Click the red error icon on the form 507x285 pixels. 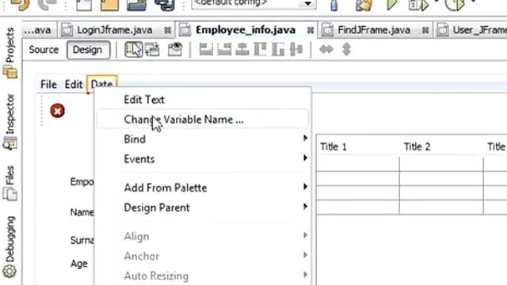pos(57,111)
